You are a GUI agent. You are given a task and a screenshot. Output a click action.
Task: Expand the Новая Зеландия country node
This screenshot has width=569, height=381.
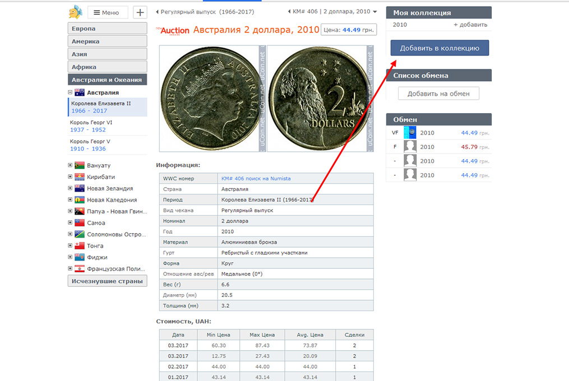70,188
